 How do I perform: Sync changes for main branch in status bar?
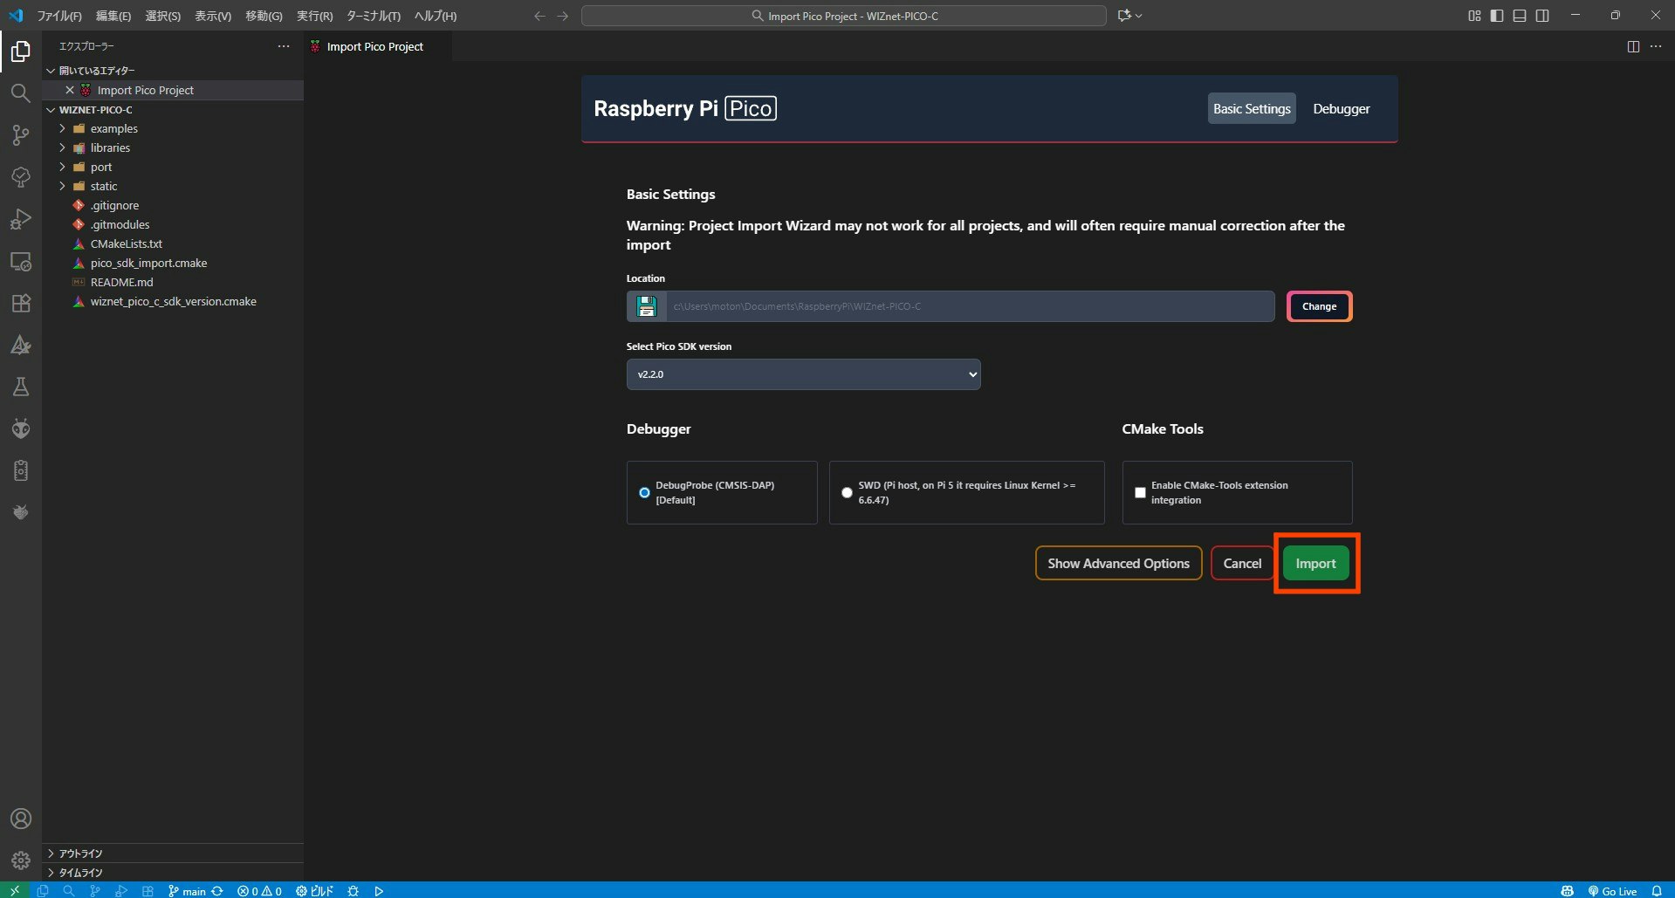[217, 891]
